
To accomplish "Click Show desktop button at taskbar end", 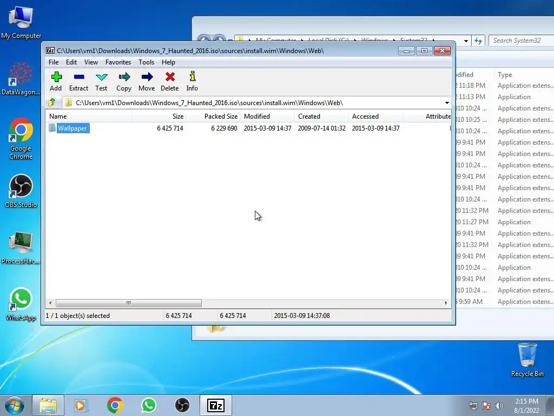I will pos(550,406).
